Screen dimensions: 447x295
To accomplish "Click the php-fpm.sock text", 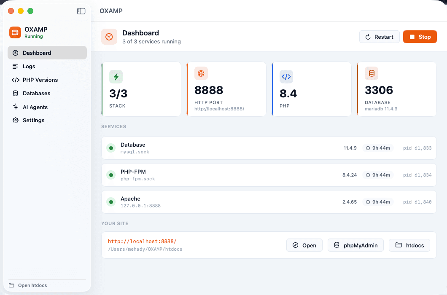I will tap(138, 179).
